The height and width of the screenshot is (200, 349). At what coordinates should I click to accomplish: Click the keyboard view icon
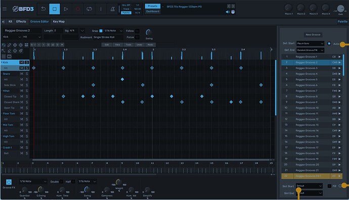click(9, 56)
